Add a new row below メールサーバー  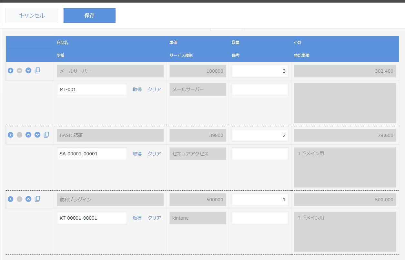10,70
